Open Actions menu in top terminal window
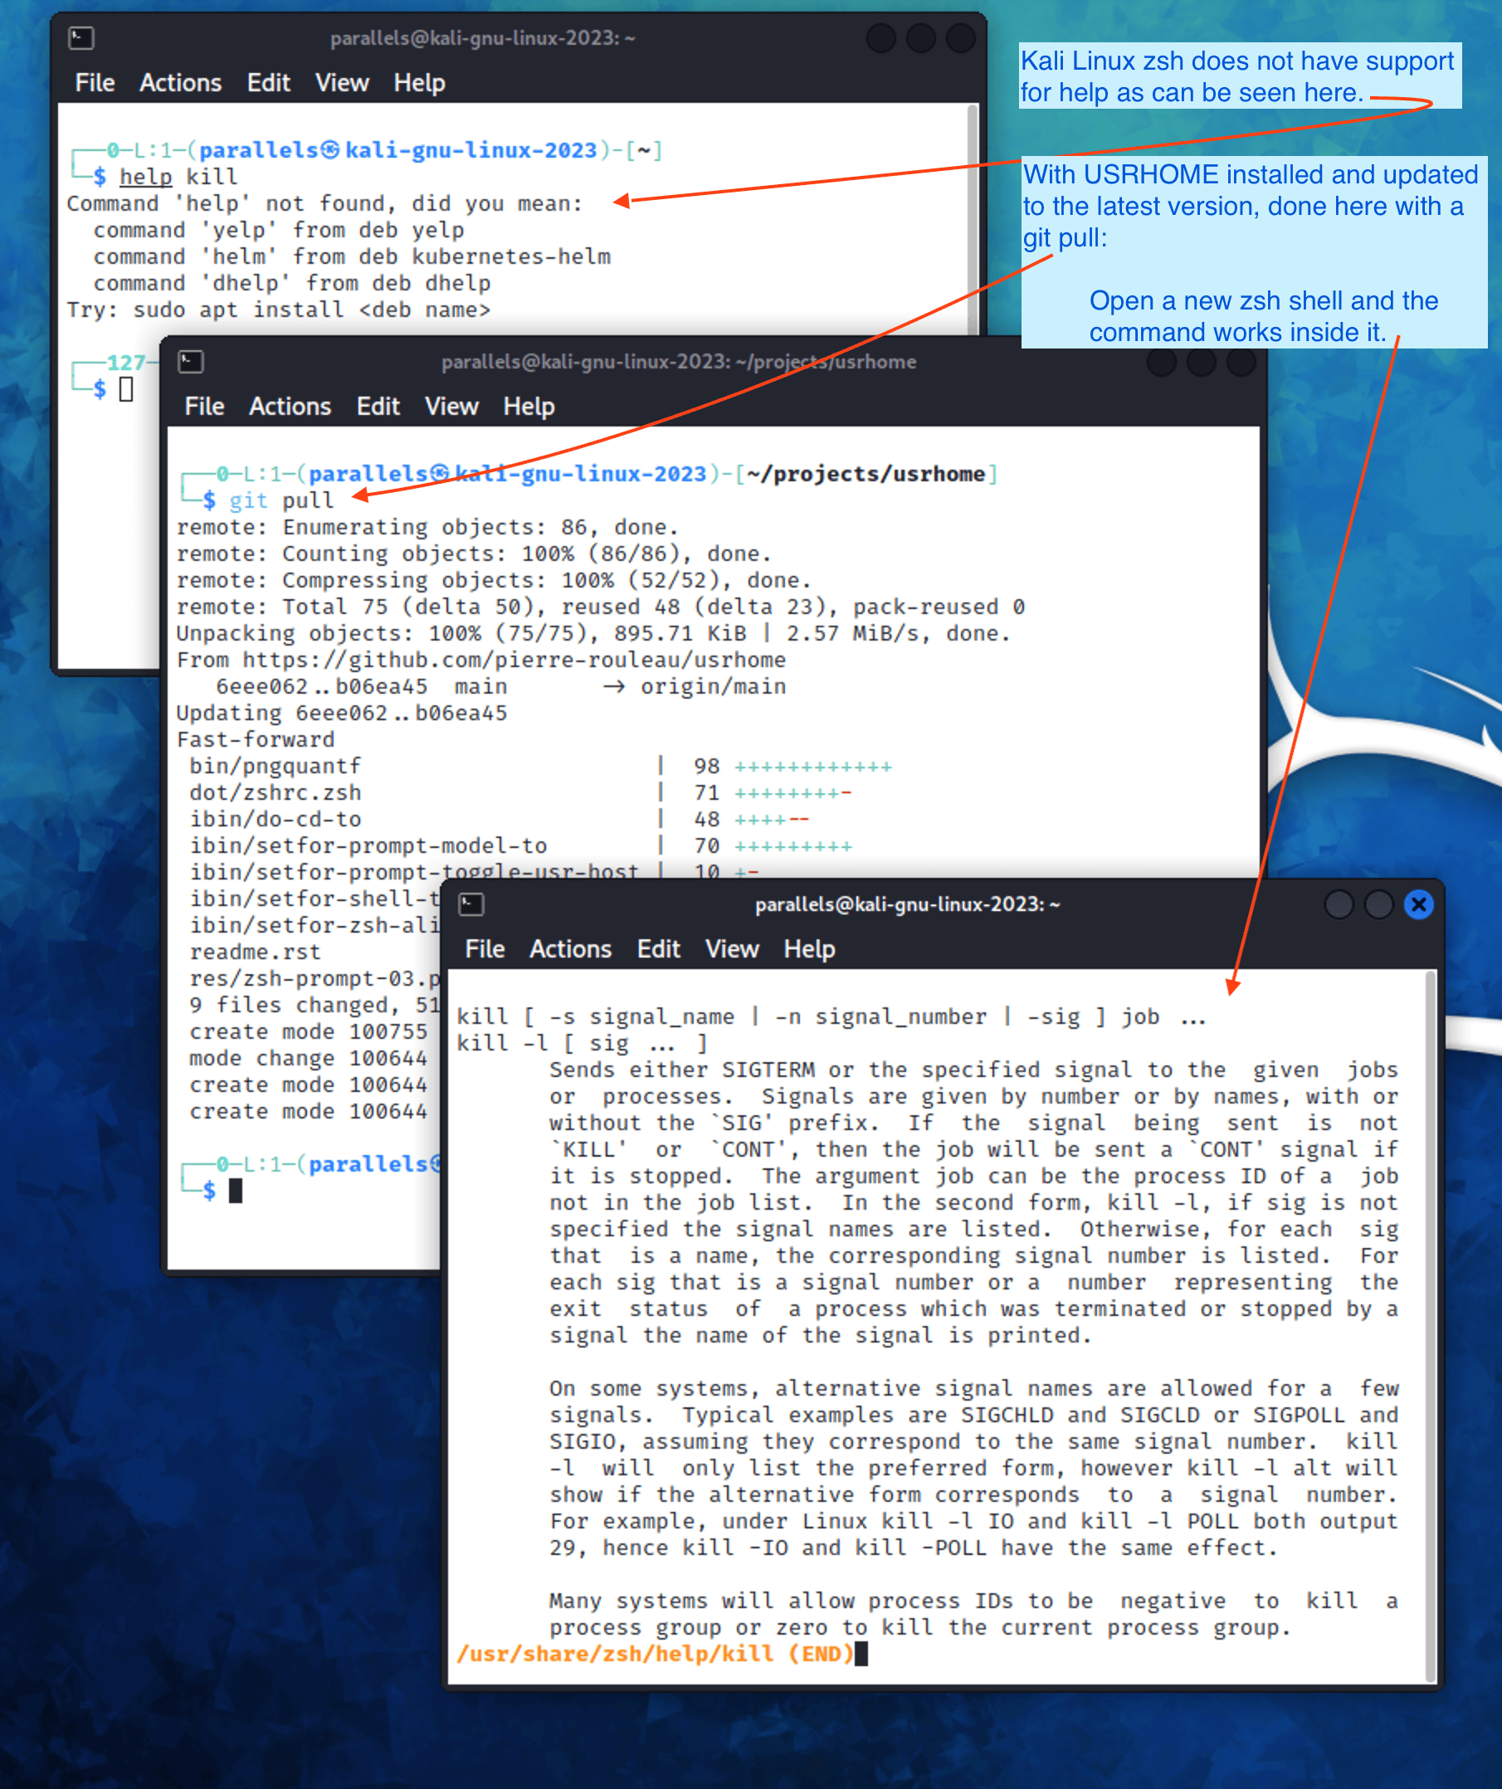Image resolution: width=1502 pixels, height=1789 pixels. click(x=181, y=83)
